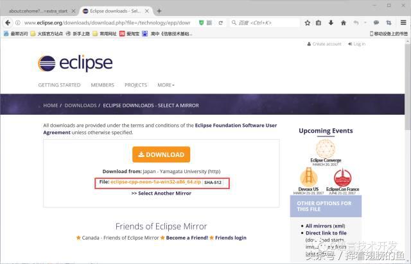Open the chat bubble icon in toolbar
The image size is (411, 264).
pos(376,23)
